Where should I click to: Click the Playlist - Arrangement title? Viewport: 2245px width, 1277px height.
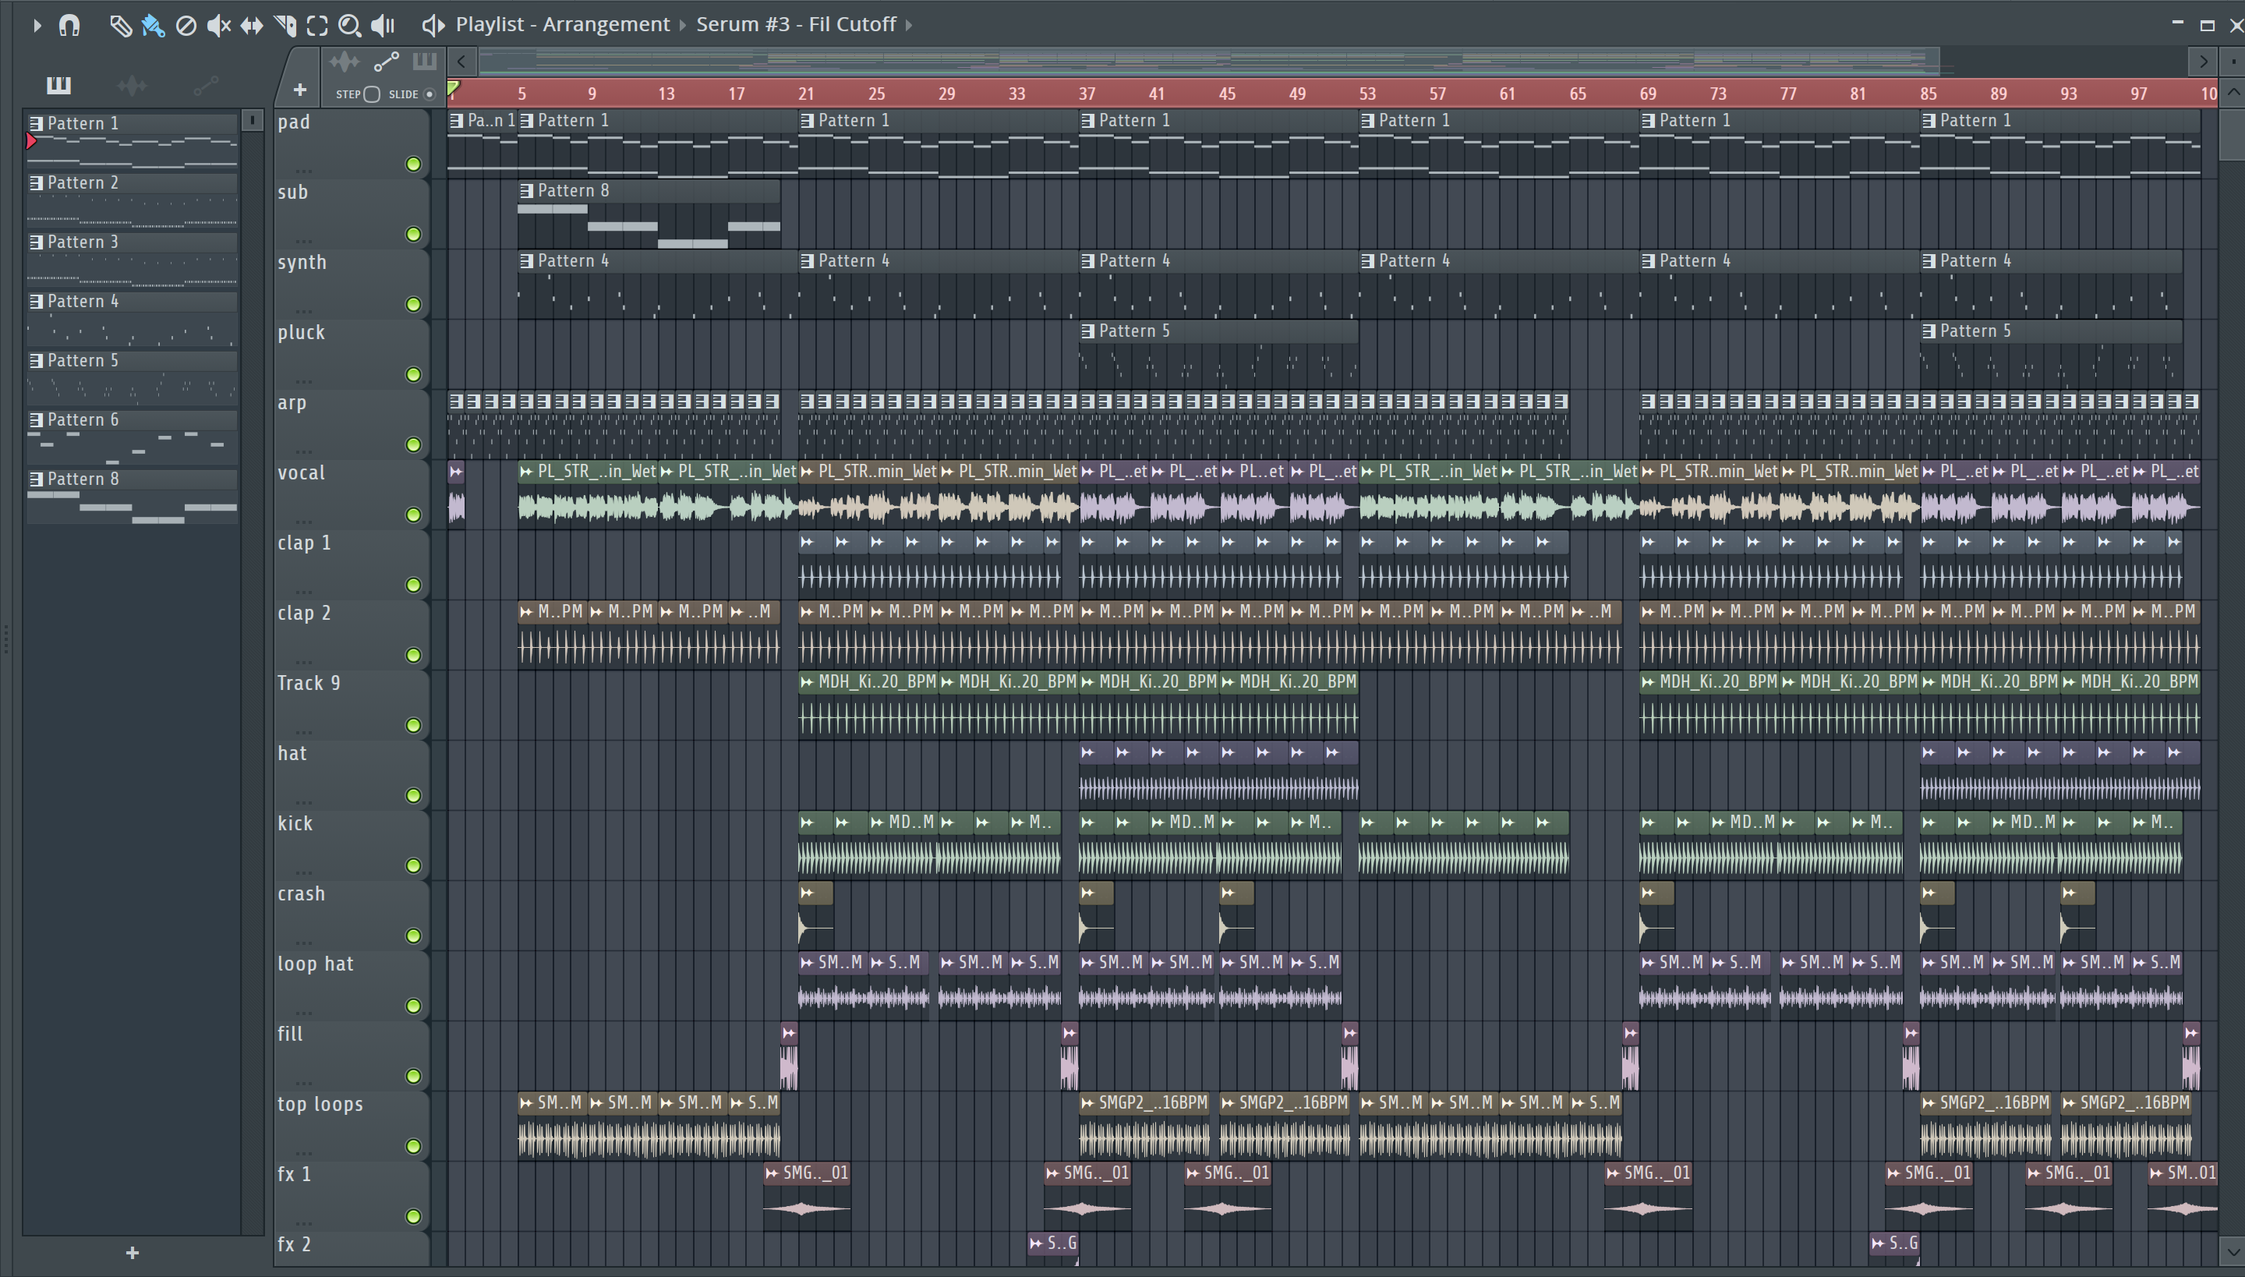coord(562,25)
